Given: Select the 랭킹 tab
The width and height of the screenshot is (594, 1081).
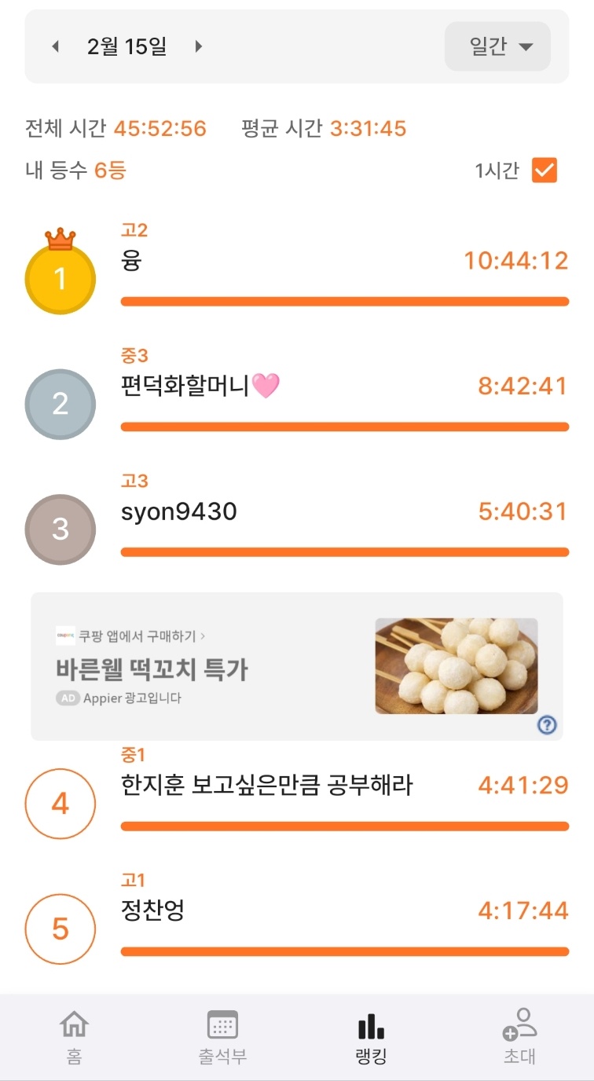Looking at the screenshot, I should 371,1037.
